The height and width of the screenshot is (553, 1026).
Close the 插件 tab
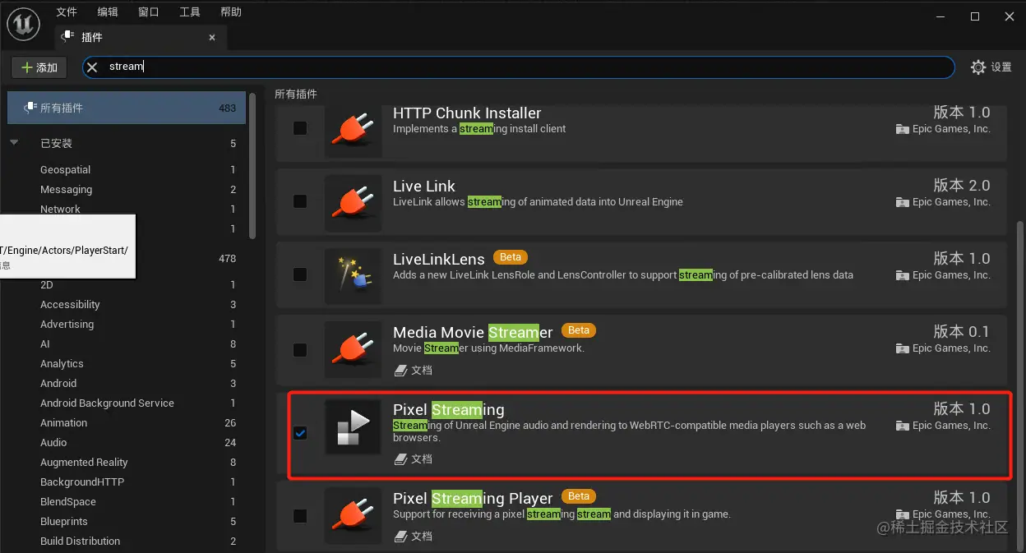point(212,37)
